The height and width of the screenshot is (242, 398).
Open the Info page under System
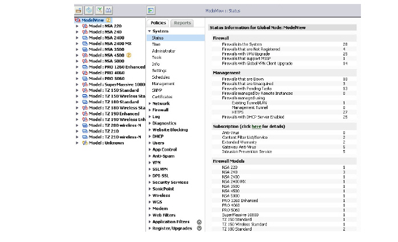click(156, 64)
